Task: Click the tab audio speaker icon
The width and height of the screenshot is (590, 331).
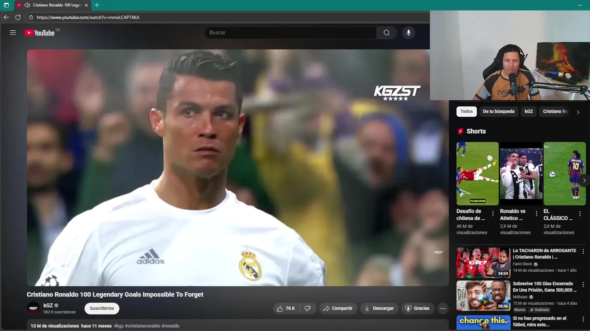Action: 27,5
